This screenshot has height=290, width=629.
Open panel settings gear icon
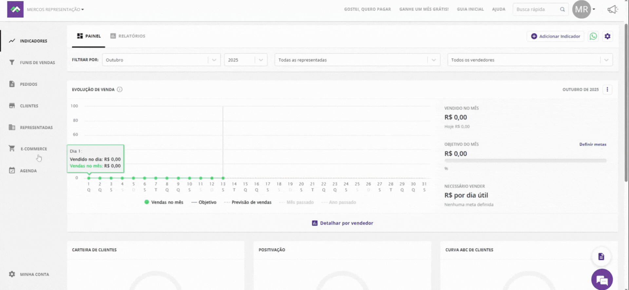tap(607, 36)
